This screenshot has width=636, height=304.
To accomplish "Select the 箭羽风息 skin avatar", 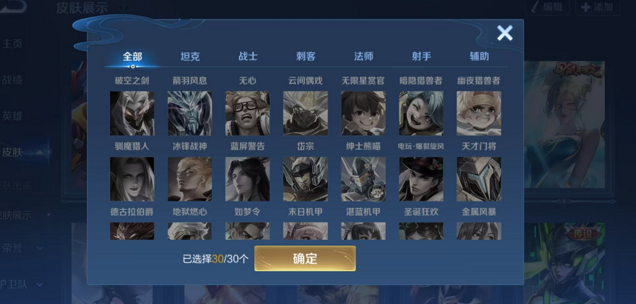I will coord(190,113).
